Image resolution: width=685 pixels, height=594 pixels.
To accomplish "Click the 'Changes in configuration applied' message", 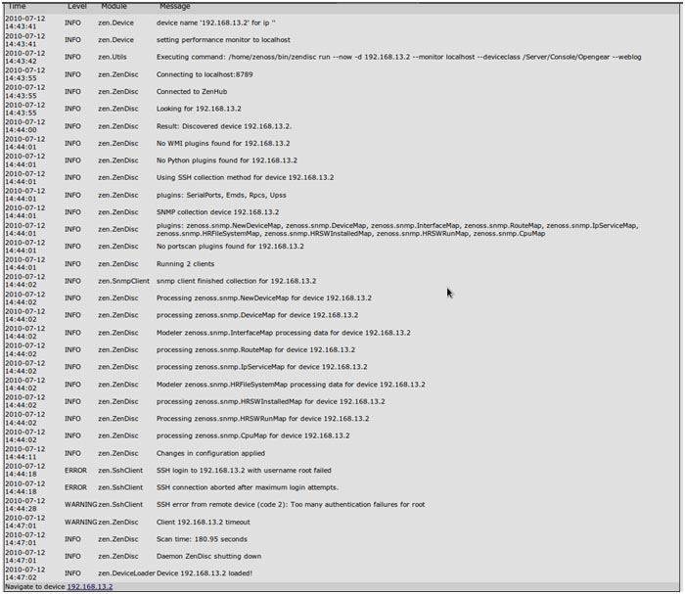I will [210, 453].
